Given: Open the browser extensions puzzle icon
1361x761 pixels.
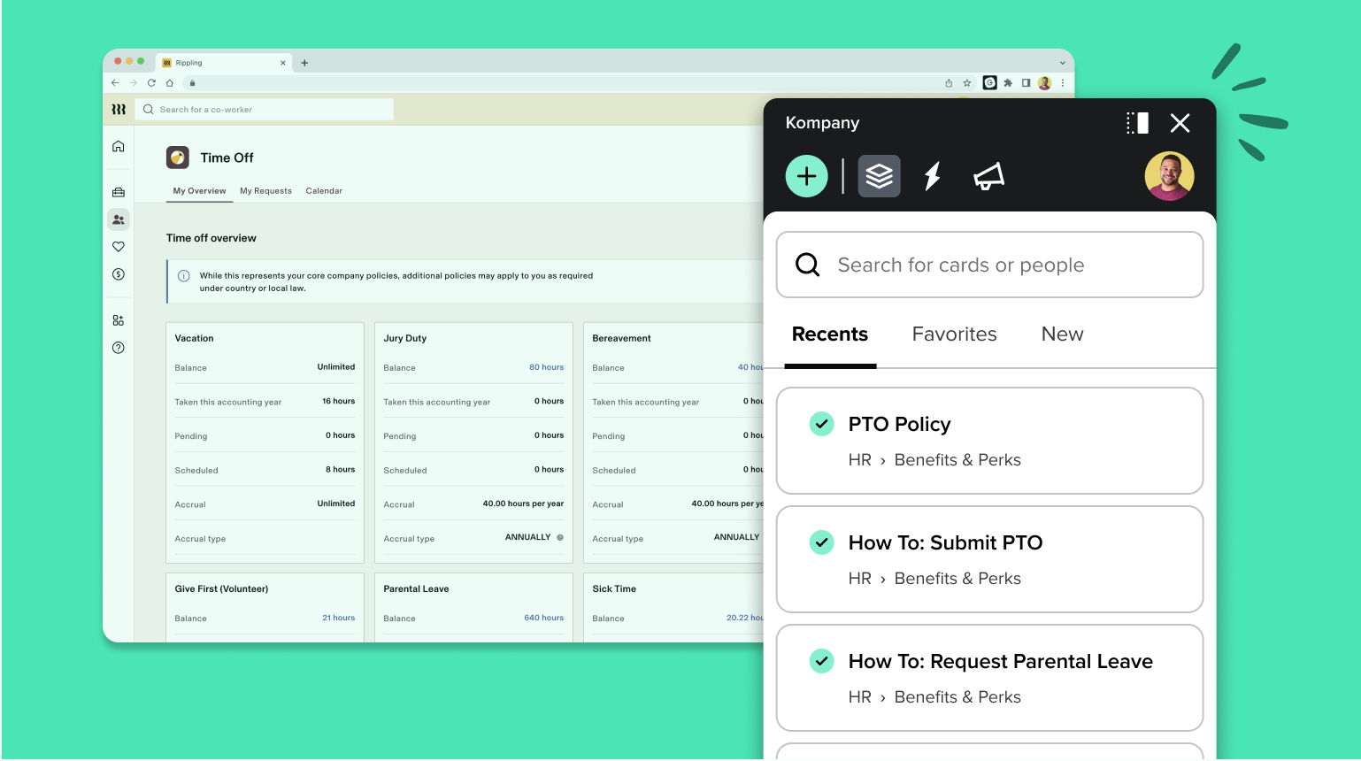Looking at the screenshot, I should click(1008, 82).
